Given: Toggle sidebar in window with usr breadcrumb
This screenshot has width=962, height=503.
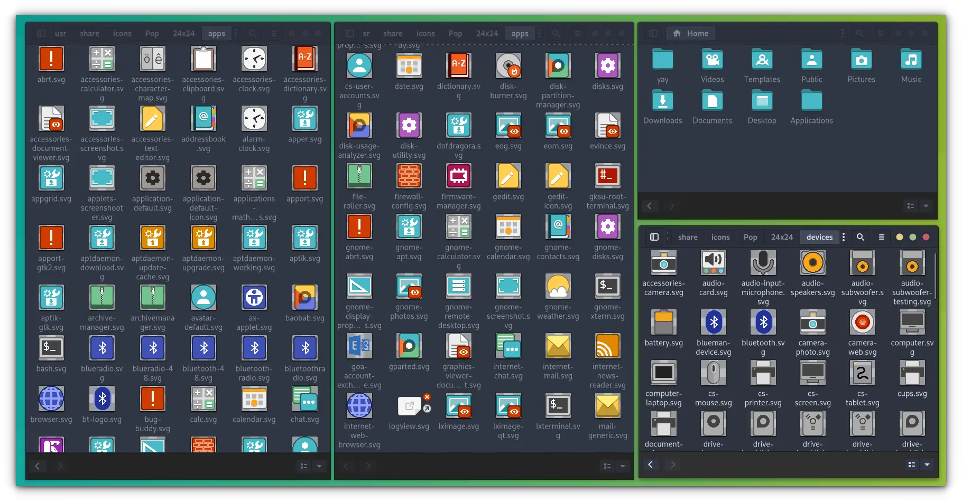Looking at the screenshot, I should [41, 33].
